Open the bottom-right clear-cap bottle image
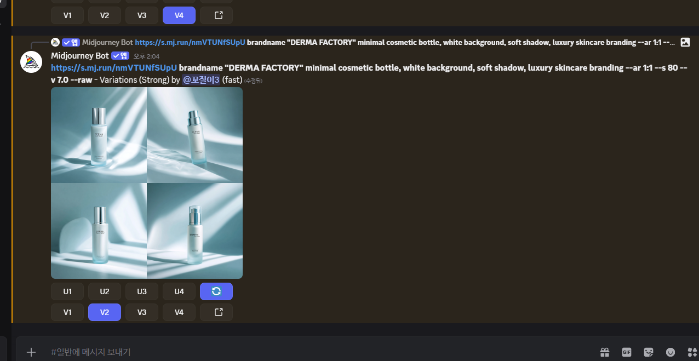The width and height of the screenshot is (699, 361). click(195, 231)
